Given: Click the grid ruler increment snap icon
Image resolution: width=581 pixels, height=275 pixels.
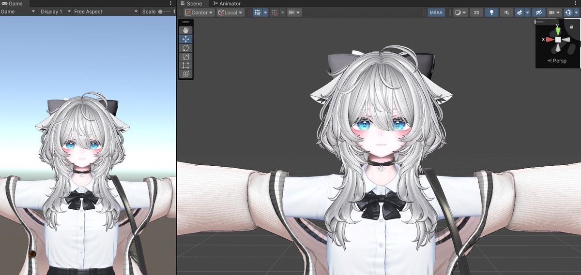Looking at the screenshot, I should [291, 13].
